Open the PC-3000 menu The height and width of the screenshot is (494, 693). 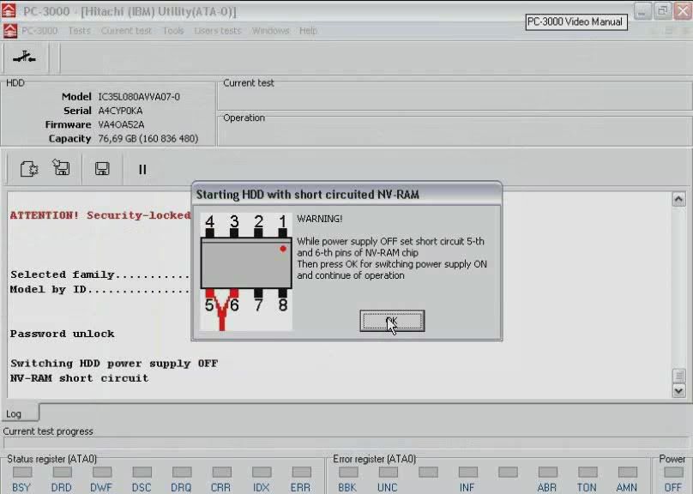tap(39, 31)
